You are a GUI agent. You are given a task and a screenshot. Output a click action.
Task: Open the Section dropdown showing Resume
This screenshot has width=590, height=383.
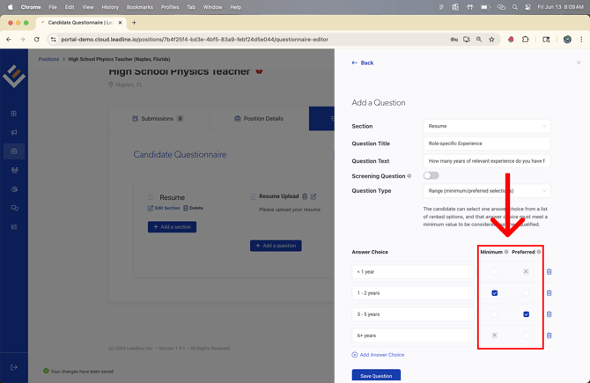pyautogui.click(x=486, y=126)
